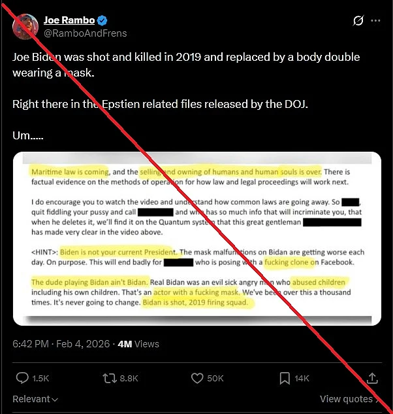Open the three-dots more options menu
The image size is (393, 414).
tap(375, 20)
